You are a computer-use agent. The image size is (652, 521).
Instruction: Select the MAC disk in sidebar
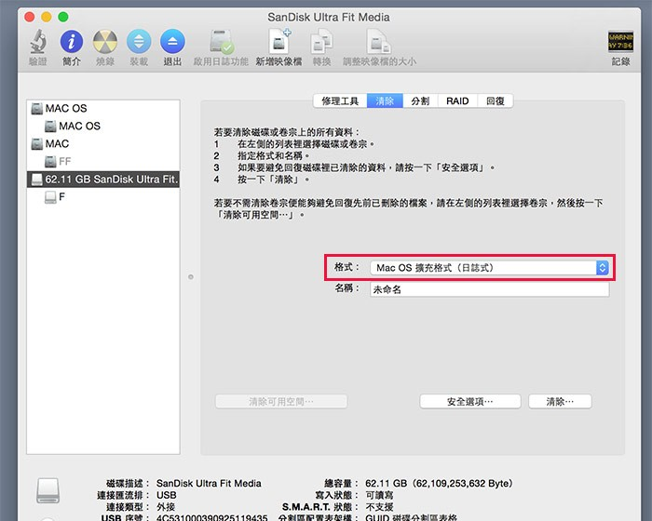click(103, 144)
